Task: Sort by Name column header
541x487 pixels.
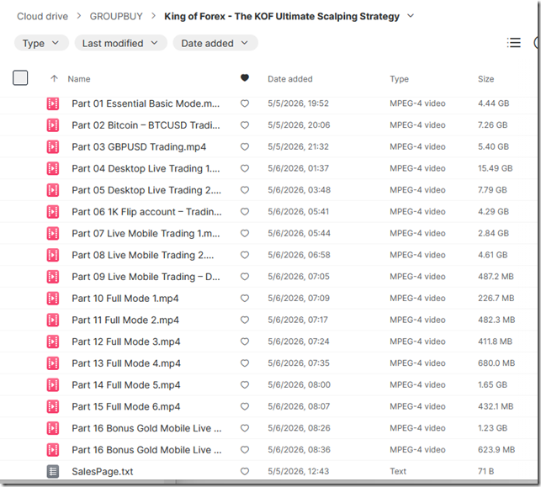Action: [x=79, y=79]
